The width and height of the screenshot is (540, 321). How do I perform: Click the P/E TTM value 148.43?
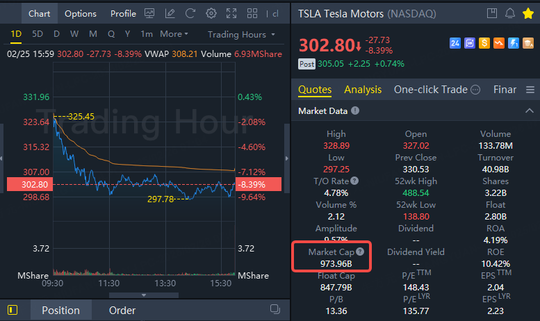416,287
